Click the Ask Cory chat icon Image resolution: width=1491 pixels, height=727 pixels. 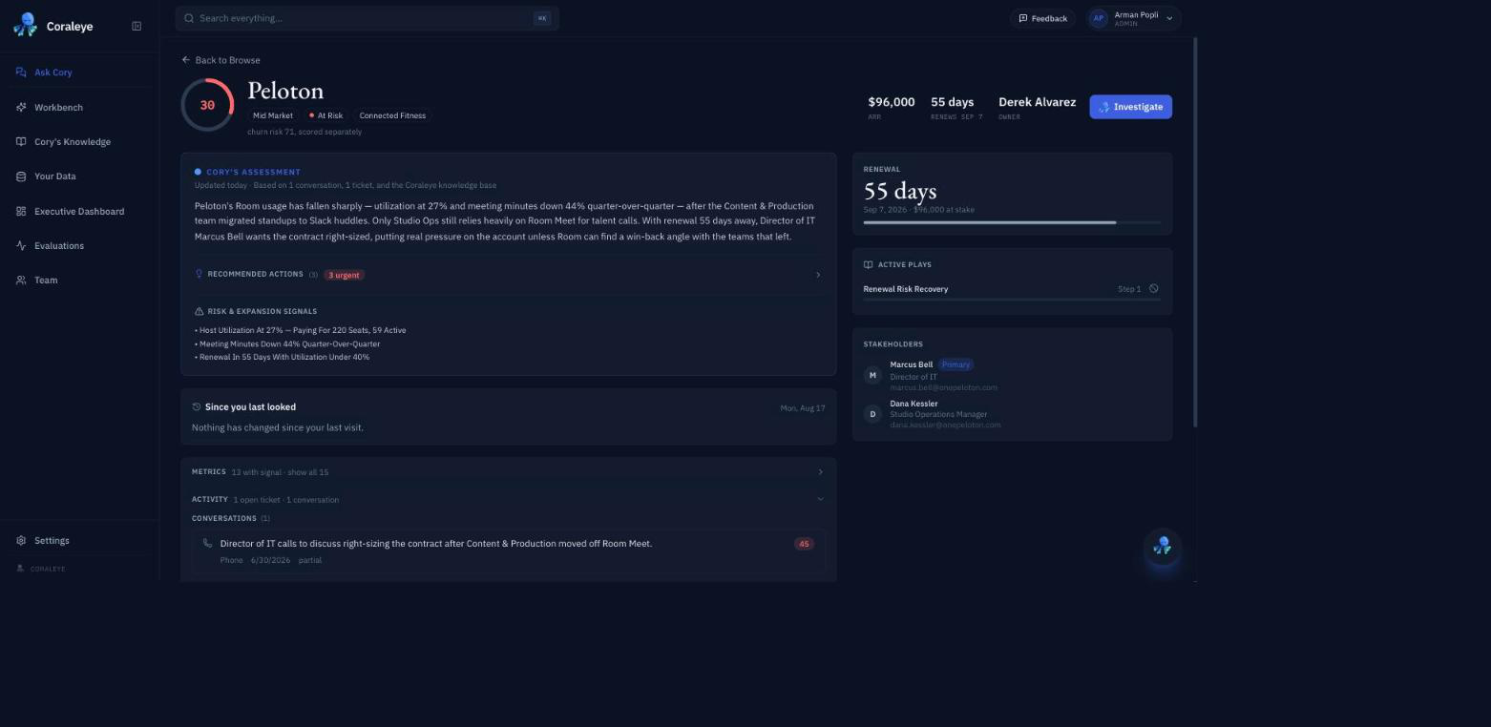[x=21, y=73]
